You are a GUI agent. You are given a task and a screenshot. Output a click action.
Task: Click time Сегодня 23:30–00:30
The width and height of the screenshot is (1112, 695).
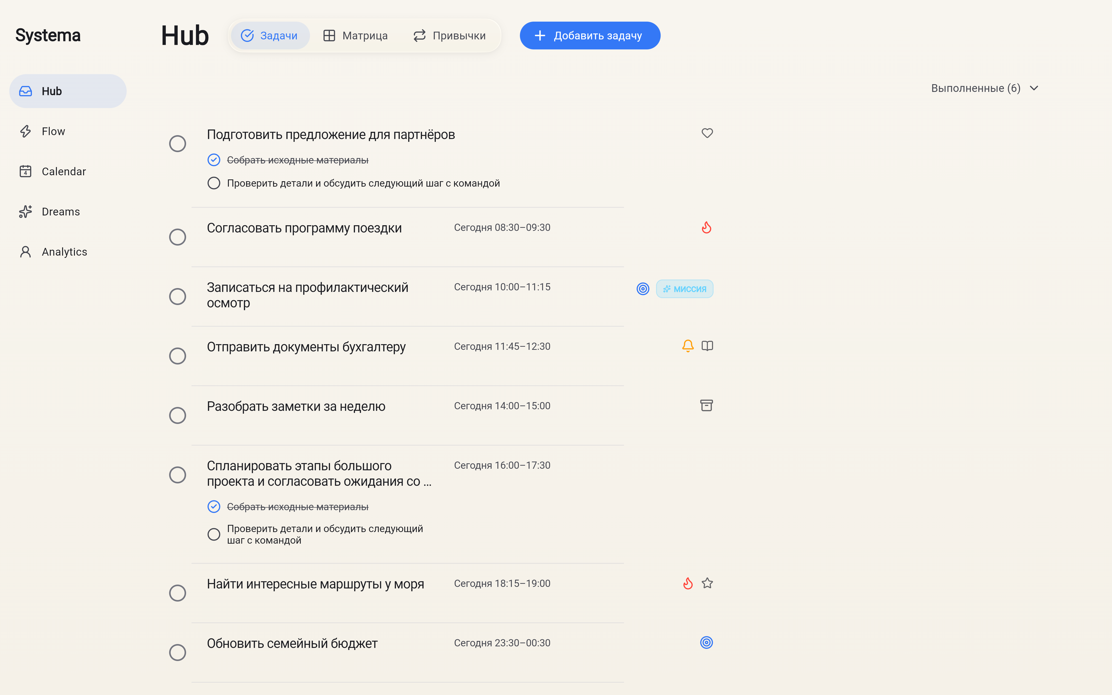click(x=502, y=643)
